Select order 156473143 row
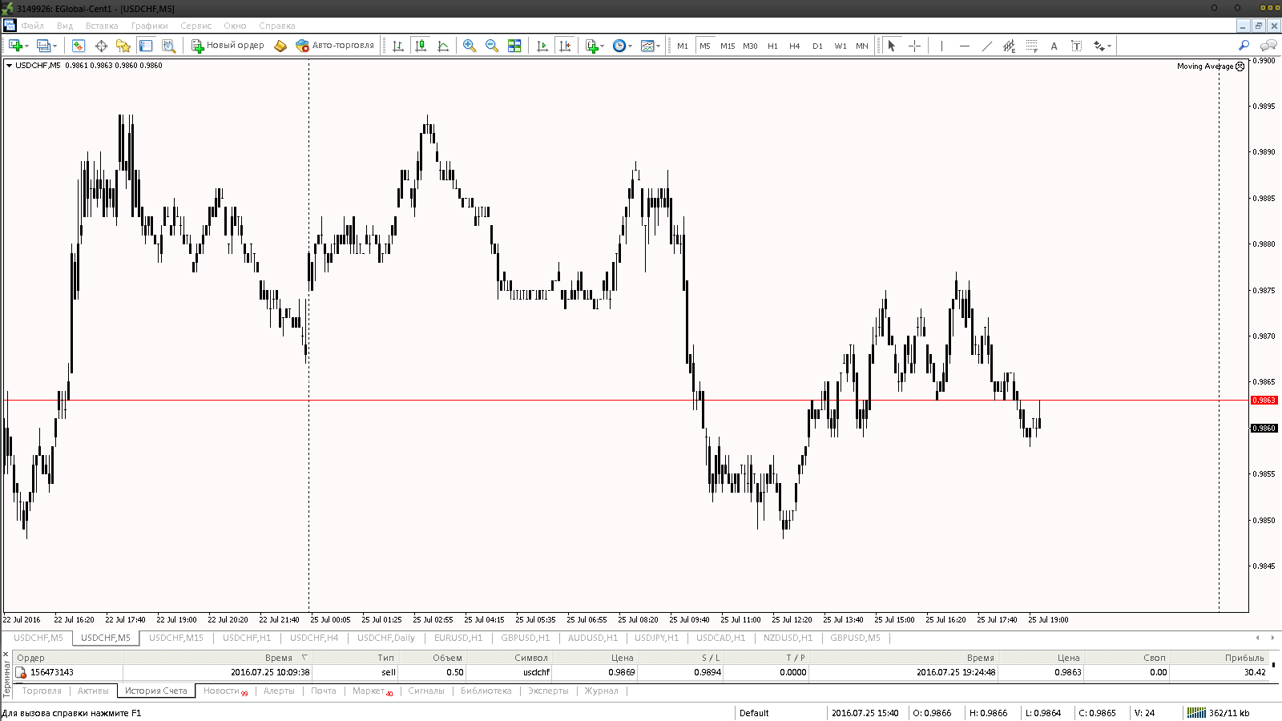 pos(641,672)
